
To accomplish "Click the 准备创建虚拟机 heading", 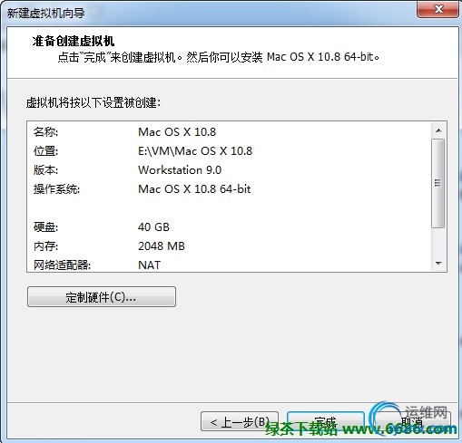I will pos(74,41).
